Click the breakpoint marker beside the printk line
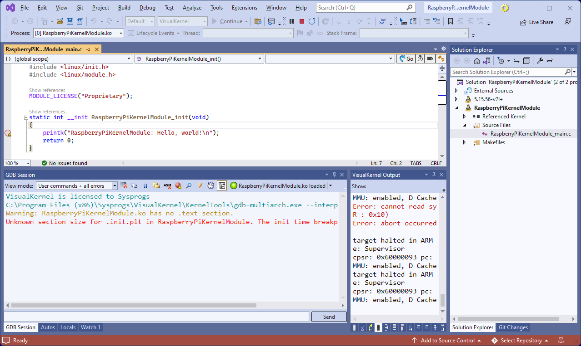This screenshot has height=346, width=581. (8, 133)
